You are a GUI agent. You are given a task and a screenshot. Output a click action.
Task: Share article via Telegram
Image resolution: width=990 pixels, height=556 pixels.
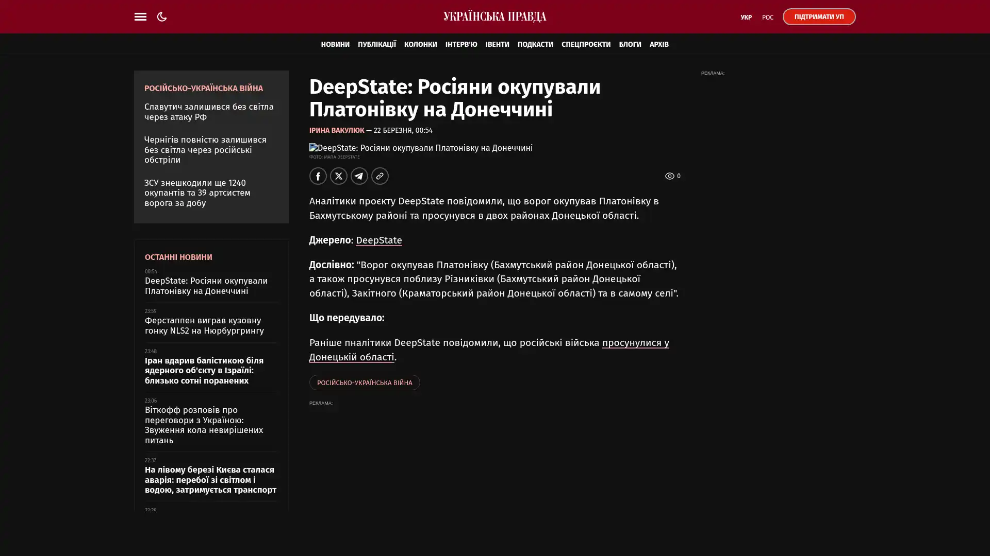pyautogui.click(x=359, y=176)
